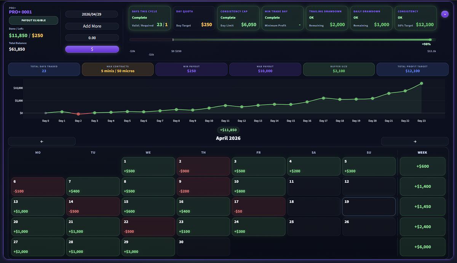Image resolution: width=457 pixels, height=263 pixels.
Task: Select the Consistency Cap card
Action: [x=238, y=18]
